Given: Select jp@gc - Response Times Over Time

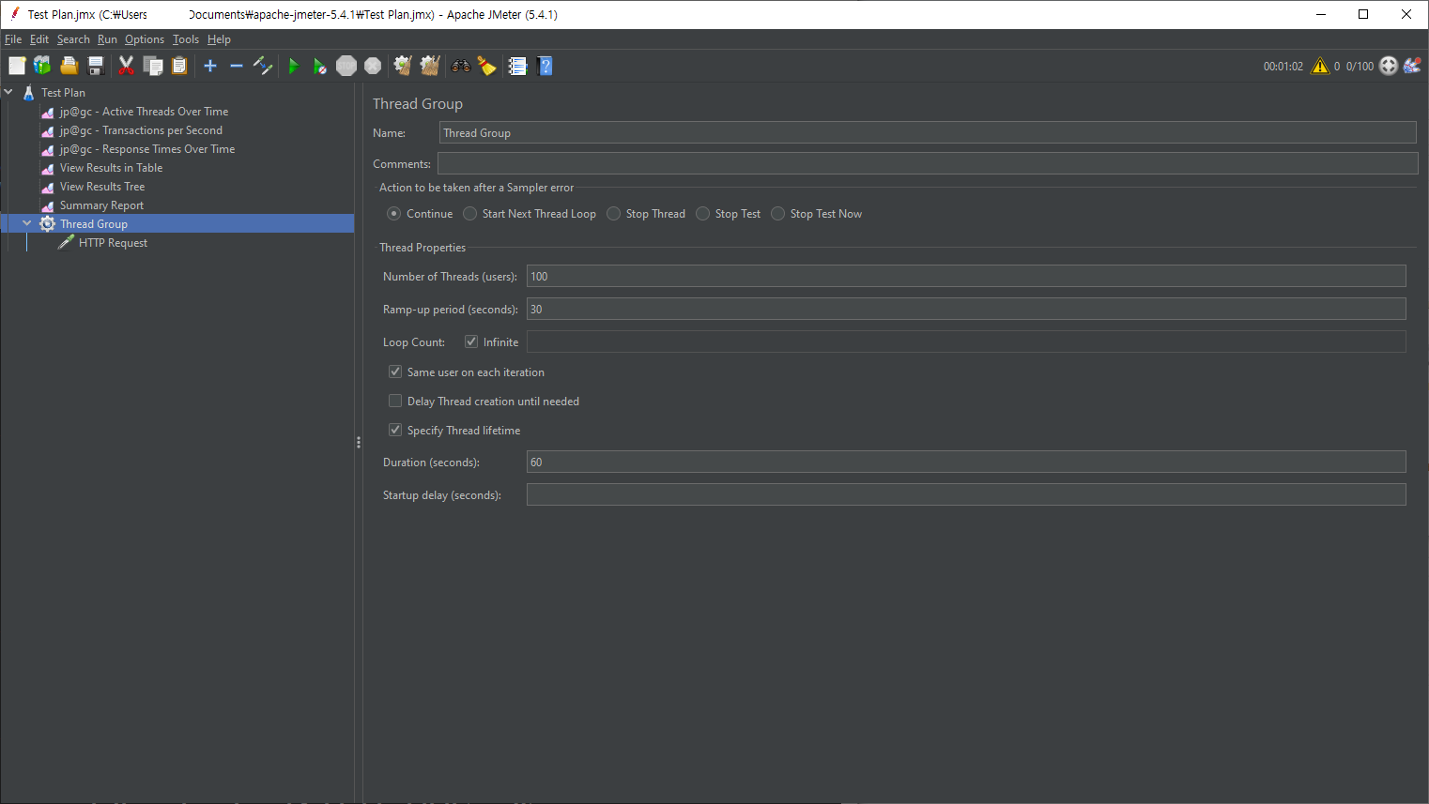Looking at the screenshot, I should [x=147, y=149].
